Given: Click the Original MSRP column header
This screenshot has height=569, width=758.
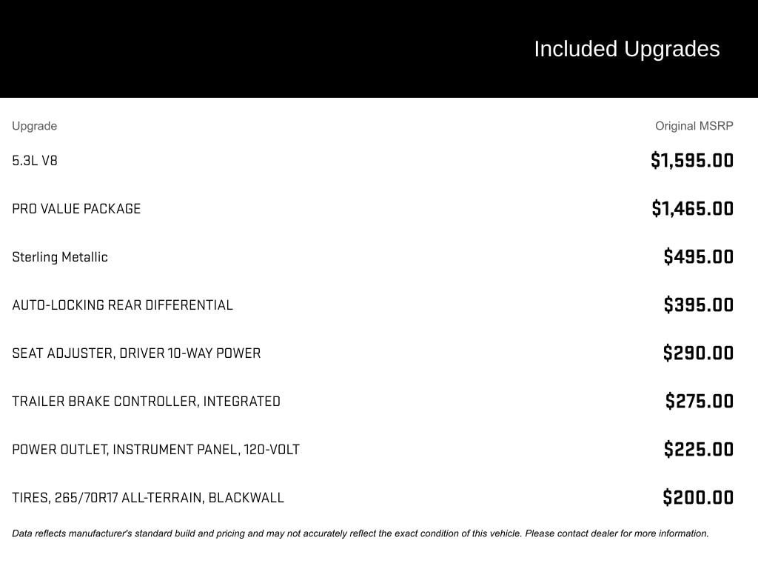Looking at the screenshot, I should (x=694, y=126).
